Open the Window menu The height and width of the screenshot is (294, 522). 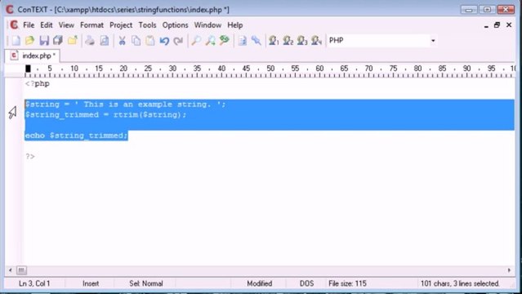pos(207,25)
